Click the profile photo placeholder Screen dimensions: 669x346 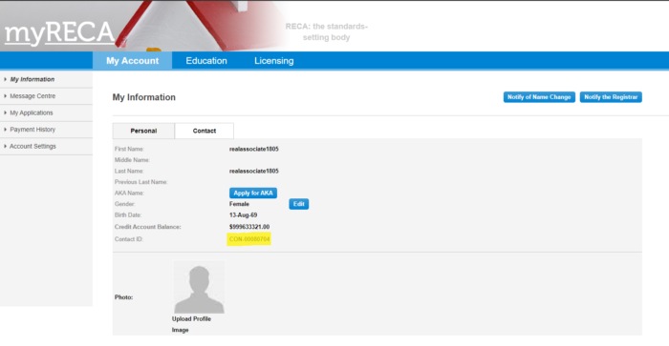click(199, 287)
